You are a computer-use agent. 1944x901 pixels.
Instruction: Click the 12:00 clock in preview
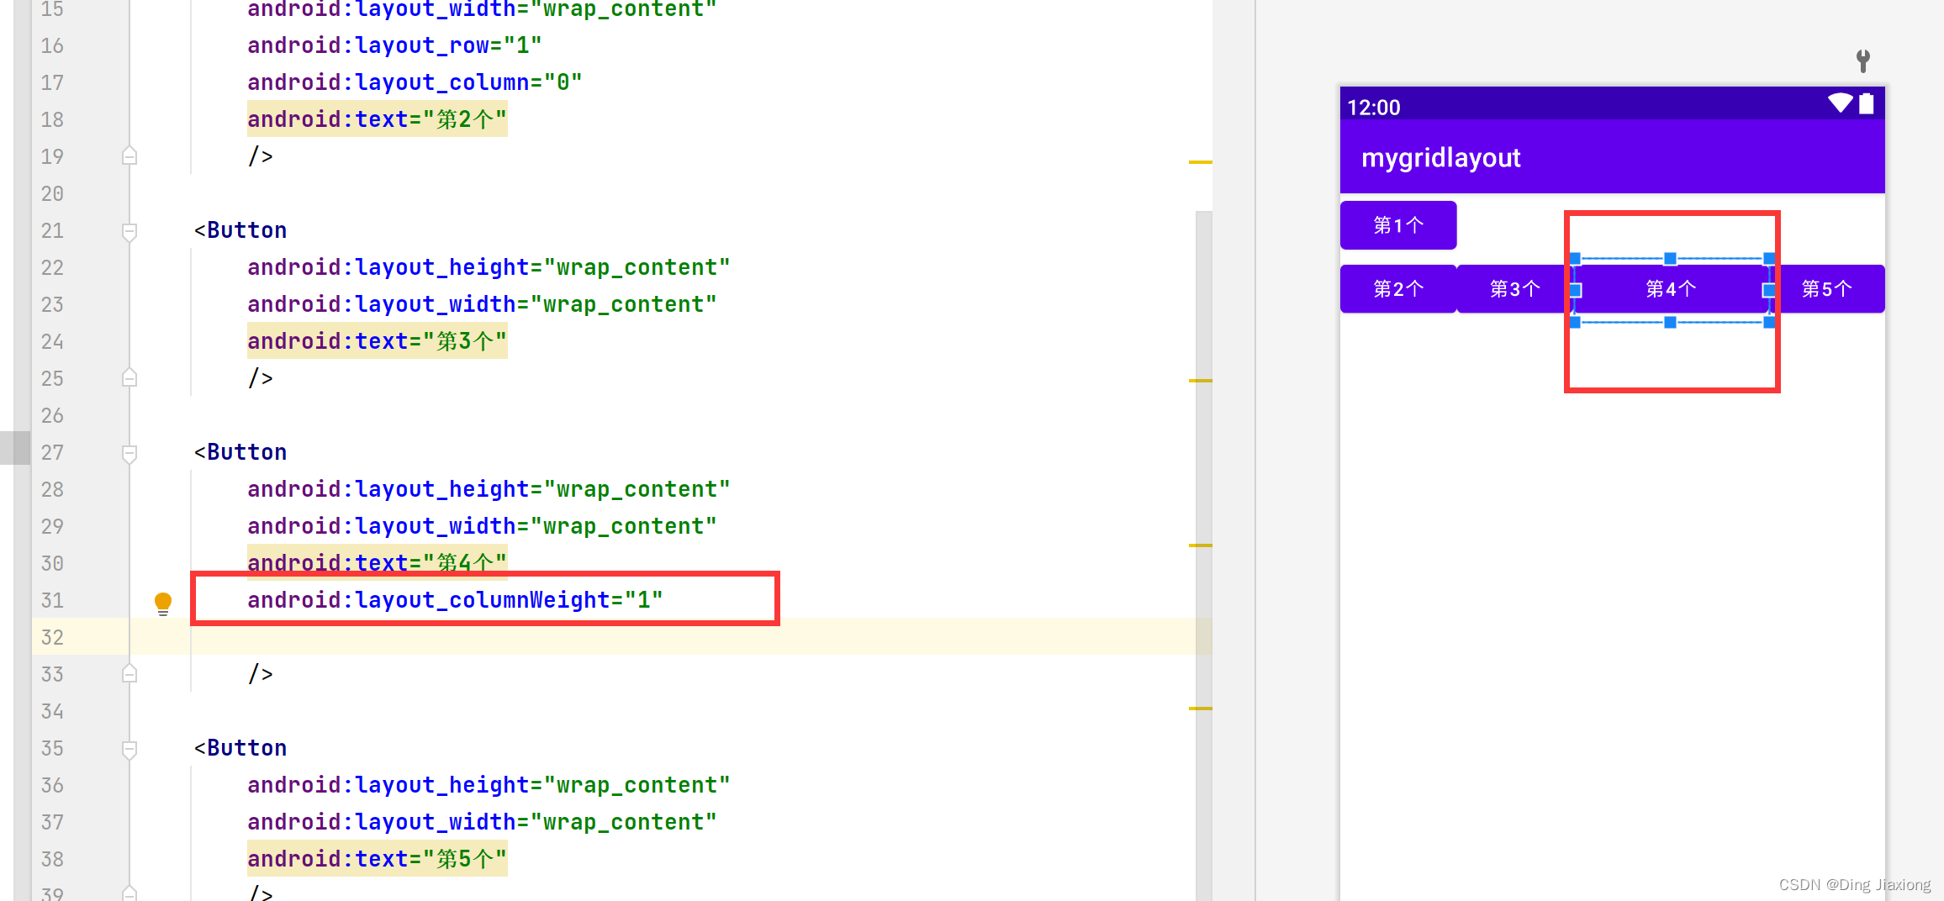pyautogui.click(x=1374, y=108)
